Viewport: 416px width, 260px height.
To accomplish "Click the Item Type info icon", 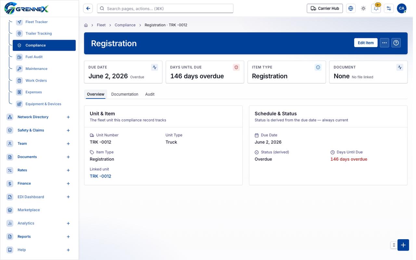I will [318, 67].
